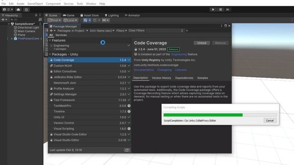The height and width of the screenshot is (165, 294).
Task: Open the Packages: In Project dropdown
Action: point(73,31)
